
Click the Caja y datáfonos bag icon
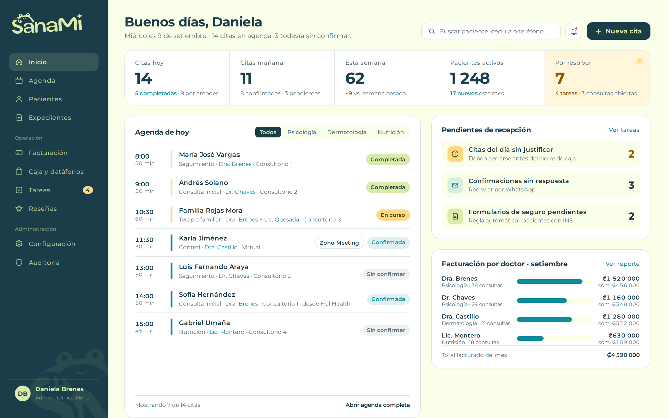coord(19,171)
